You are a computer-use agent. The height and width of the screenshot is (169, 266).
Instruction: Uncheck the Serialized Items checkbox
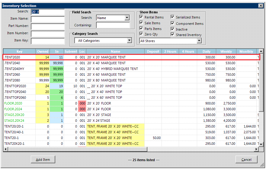click(173, 17)
